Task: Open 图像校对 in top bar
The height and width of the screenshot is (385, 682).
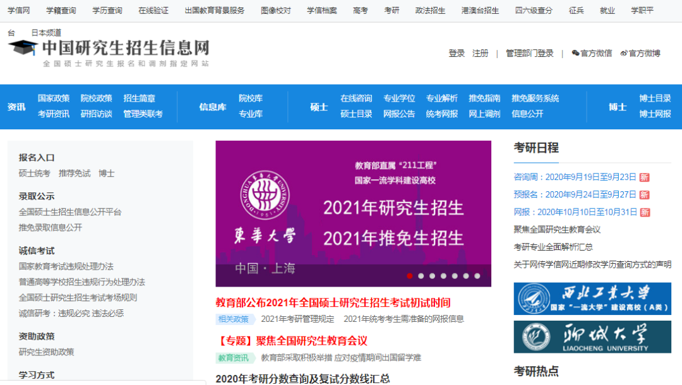Action: 276,11
